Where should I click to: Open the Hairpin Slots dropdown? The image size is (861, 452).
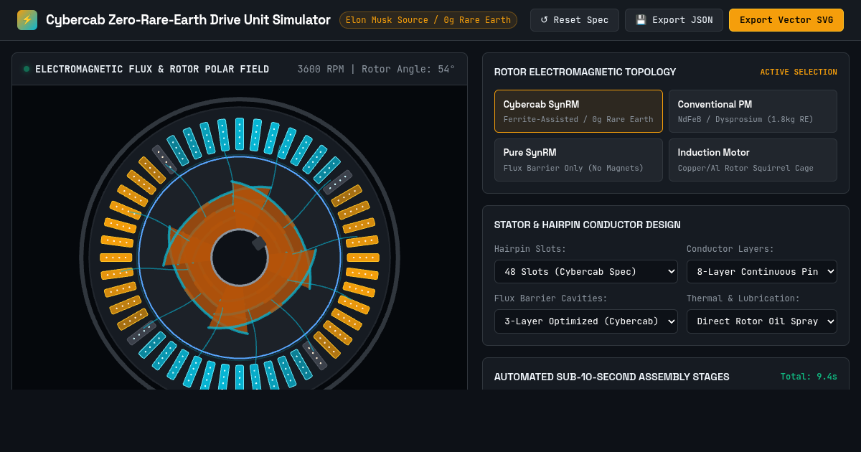click(586, 272)
